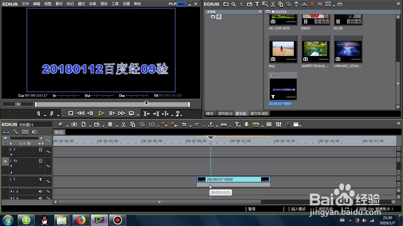This screenshot has height=226, width=403.
Task: Click copy icon in timeline toolbar
Action: pos(133,125)
